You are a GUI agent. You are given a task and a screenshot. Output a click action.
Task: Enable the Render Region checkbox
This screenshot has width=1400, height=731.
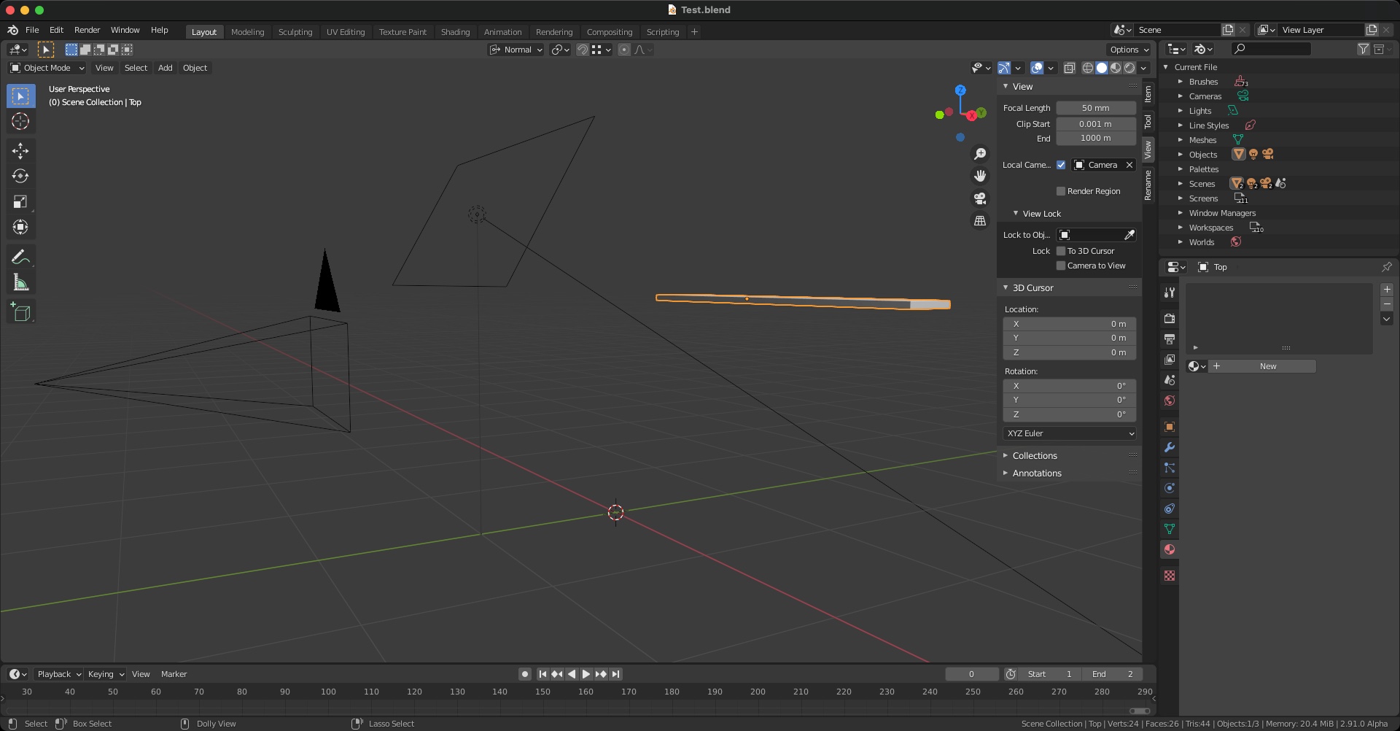[1061, 191]
